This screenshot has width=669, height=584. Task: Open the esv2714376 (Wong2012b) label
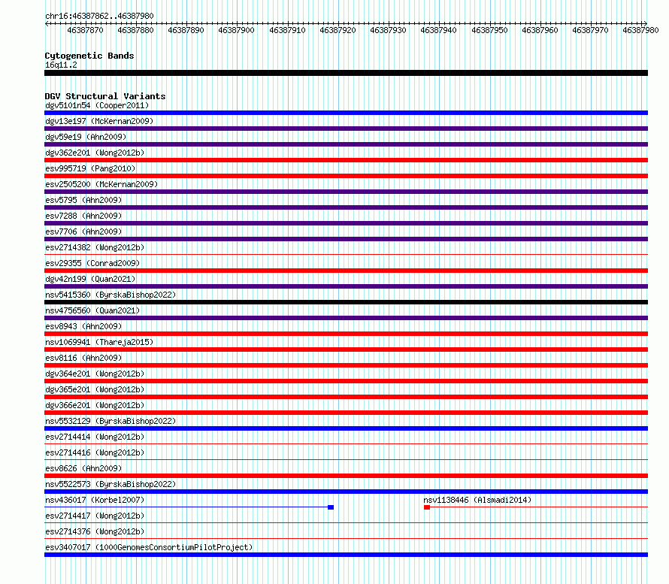[95, 531]
